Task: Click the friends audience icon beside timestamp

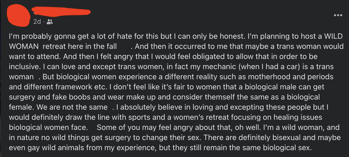Action: click(50, 22)
